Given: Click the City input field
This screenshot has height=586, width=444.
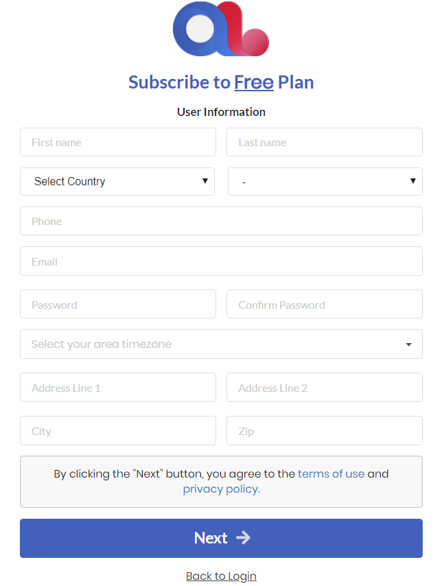Looking at the screenshot, I should click(118, 431).
